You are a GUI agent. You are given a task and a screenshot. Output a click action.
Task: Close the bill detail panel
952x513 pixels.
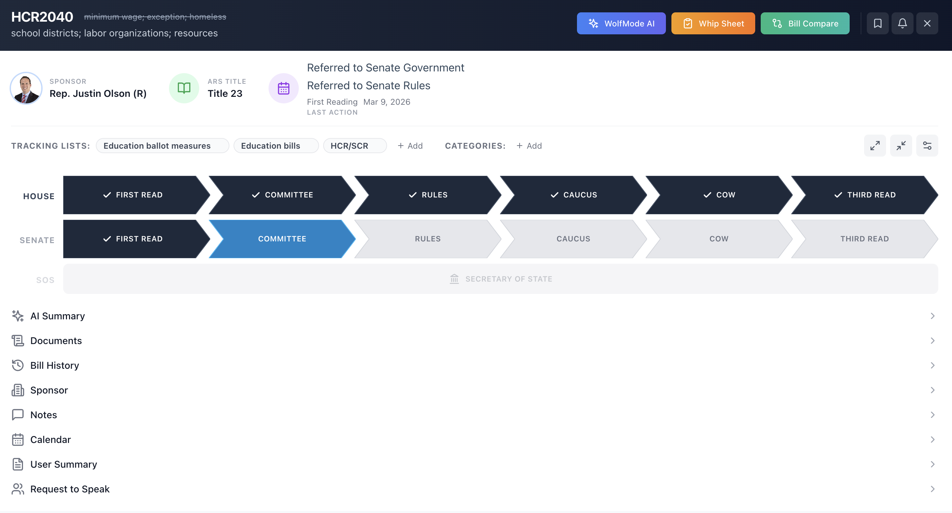927,23
